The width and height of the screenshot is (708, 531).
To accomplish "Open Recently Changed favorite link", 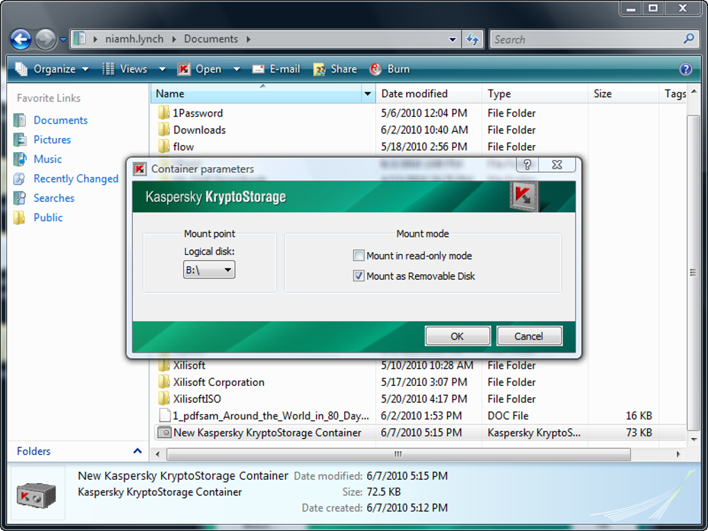I will [76, 178].
